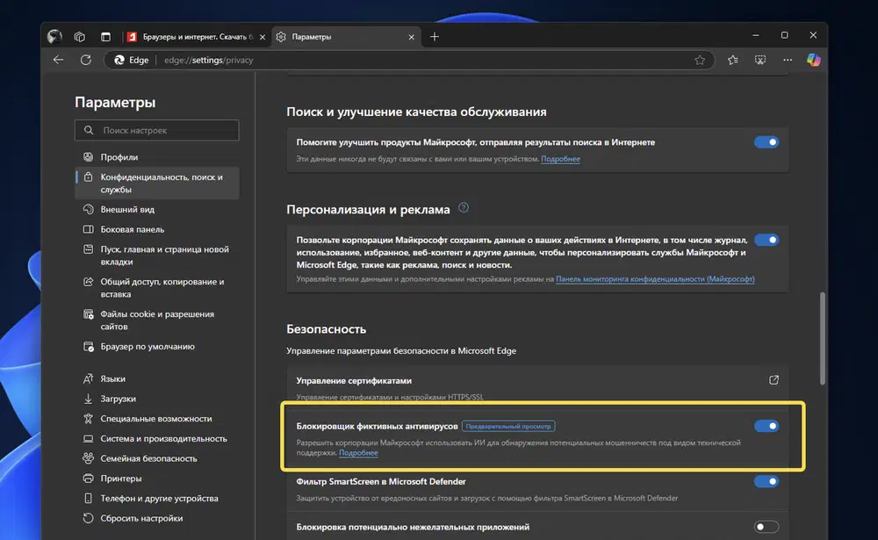This screenshot has width=878, height=540.
Task: Open the Языки settings section
Action: coord(157,378)
